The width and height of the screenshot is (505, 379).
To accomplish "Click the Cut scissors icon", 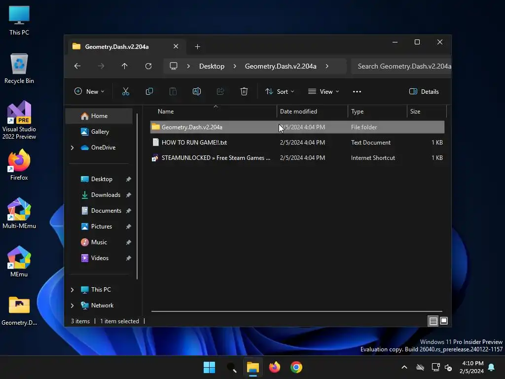I will (x=126, y=91).
